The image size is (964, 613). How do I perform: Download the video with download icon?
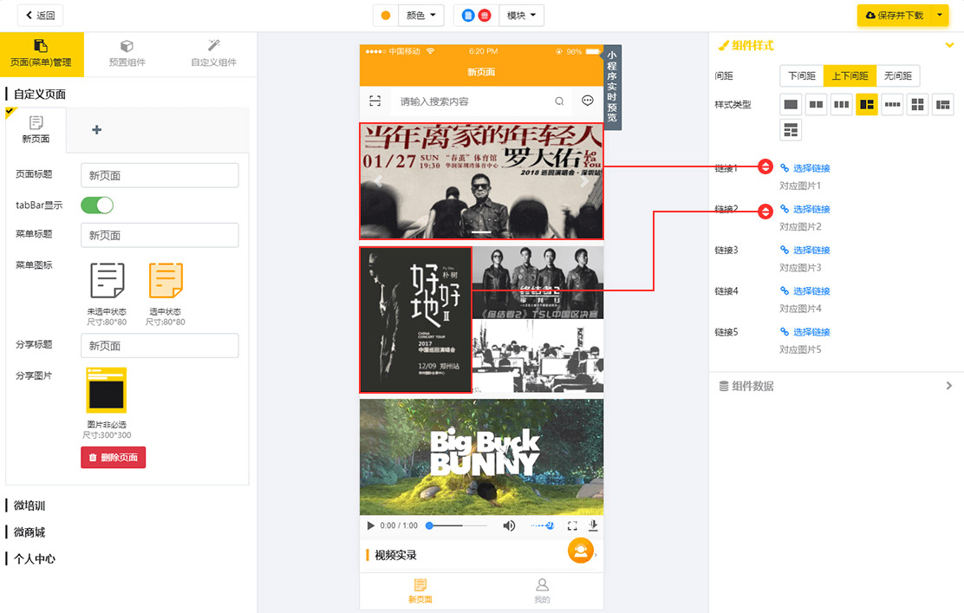click(x=593, y=525)
